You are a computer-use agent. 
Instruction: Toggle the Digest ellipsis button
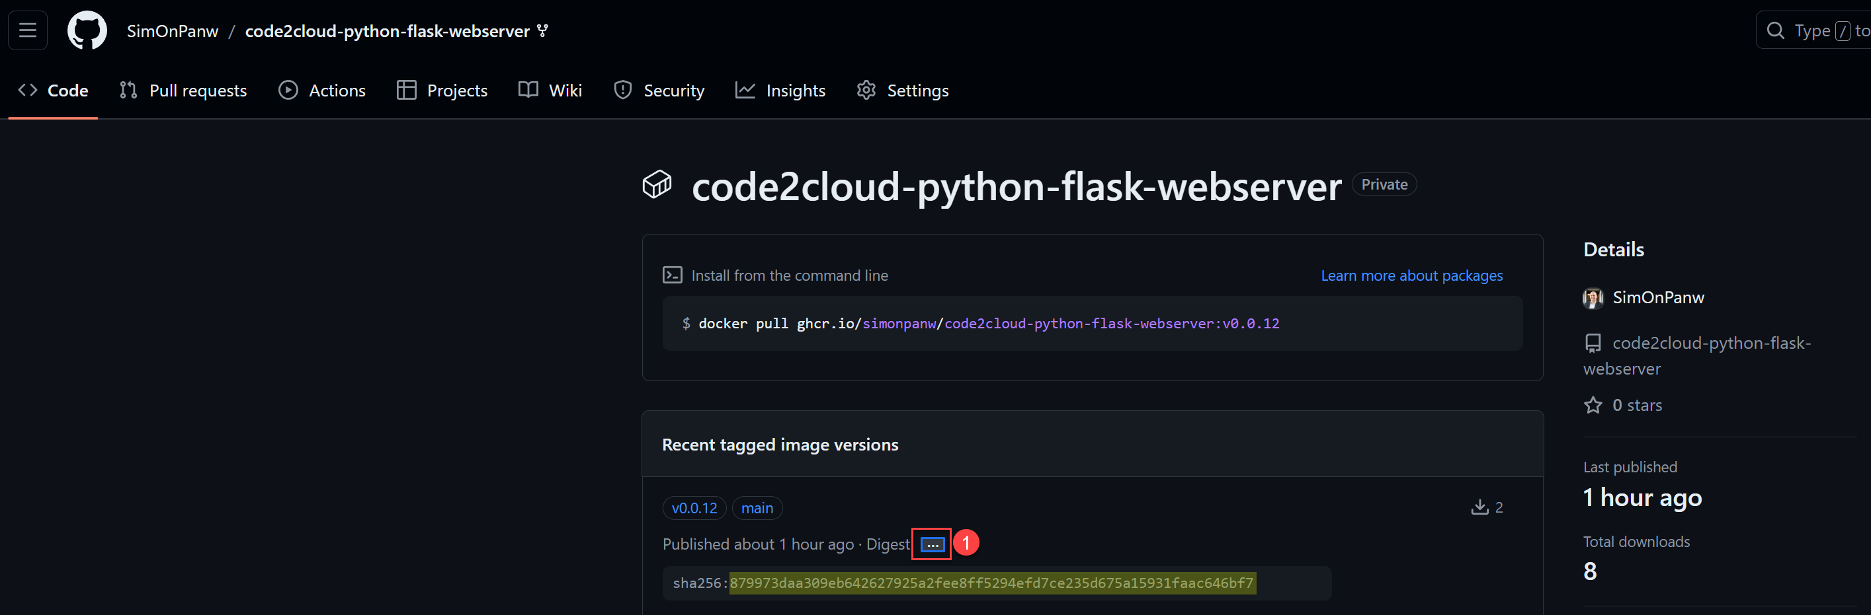(x=933, y=545)
